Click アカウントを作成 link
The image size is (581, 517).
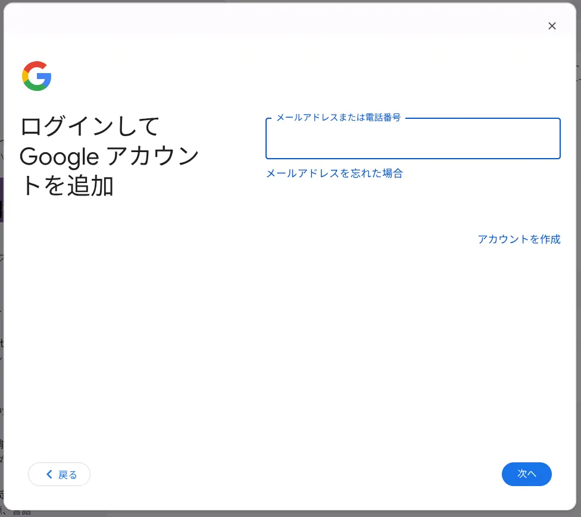[518, 239]
